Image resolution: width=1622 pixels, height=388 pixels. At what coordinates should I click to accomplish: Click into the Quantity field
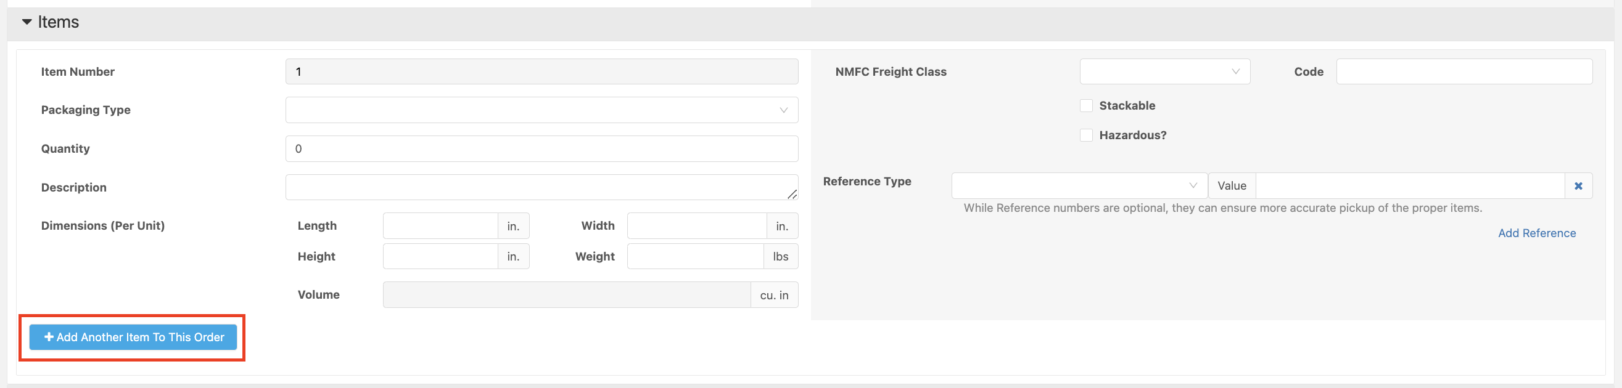click(541, 149)
